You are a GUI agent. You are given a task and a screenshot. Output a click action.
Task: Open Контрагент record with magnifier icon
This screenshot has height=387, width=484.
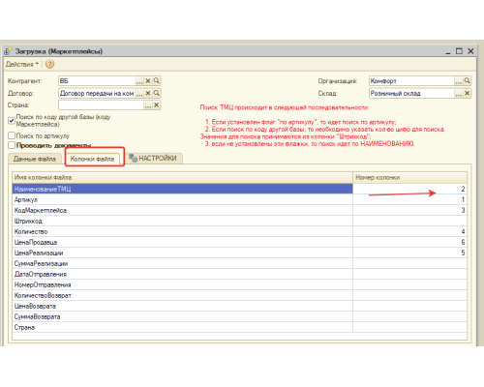[x=157, y=81]
